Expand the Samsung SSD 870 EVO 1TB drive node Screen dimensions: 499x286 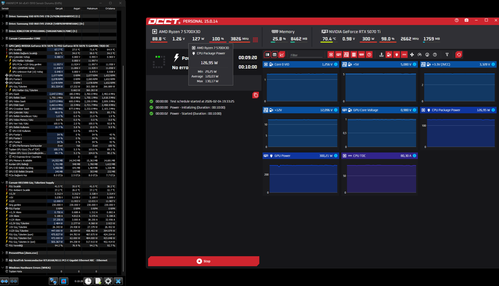click(x=3, y=16)
